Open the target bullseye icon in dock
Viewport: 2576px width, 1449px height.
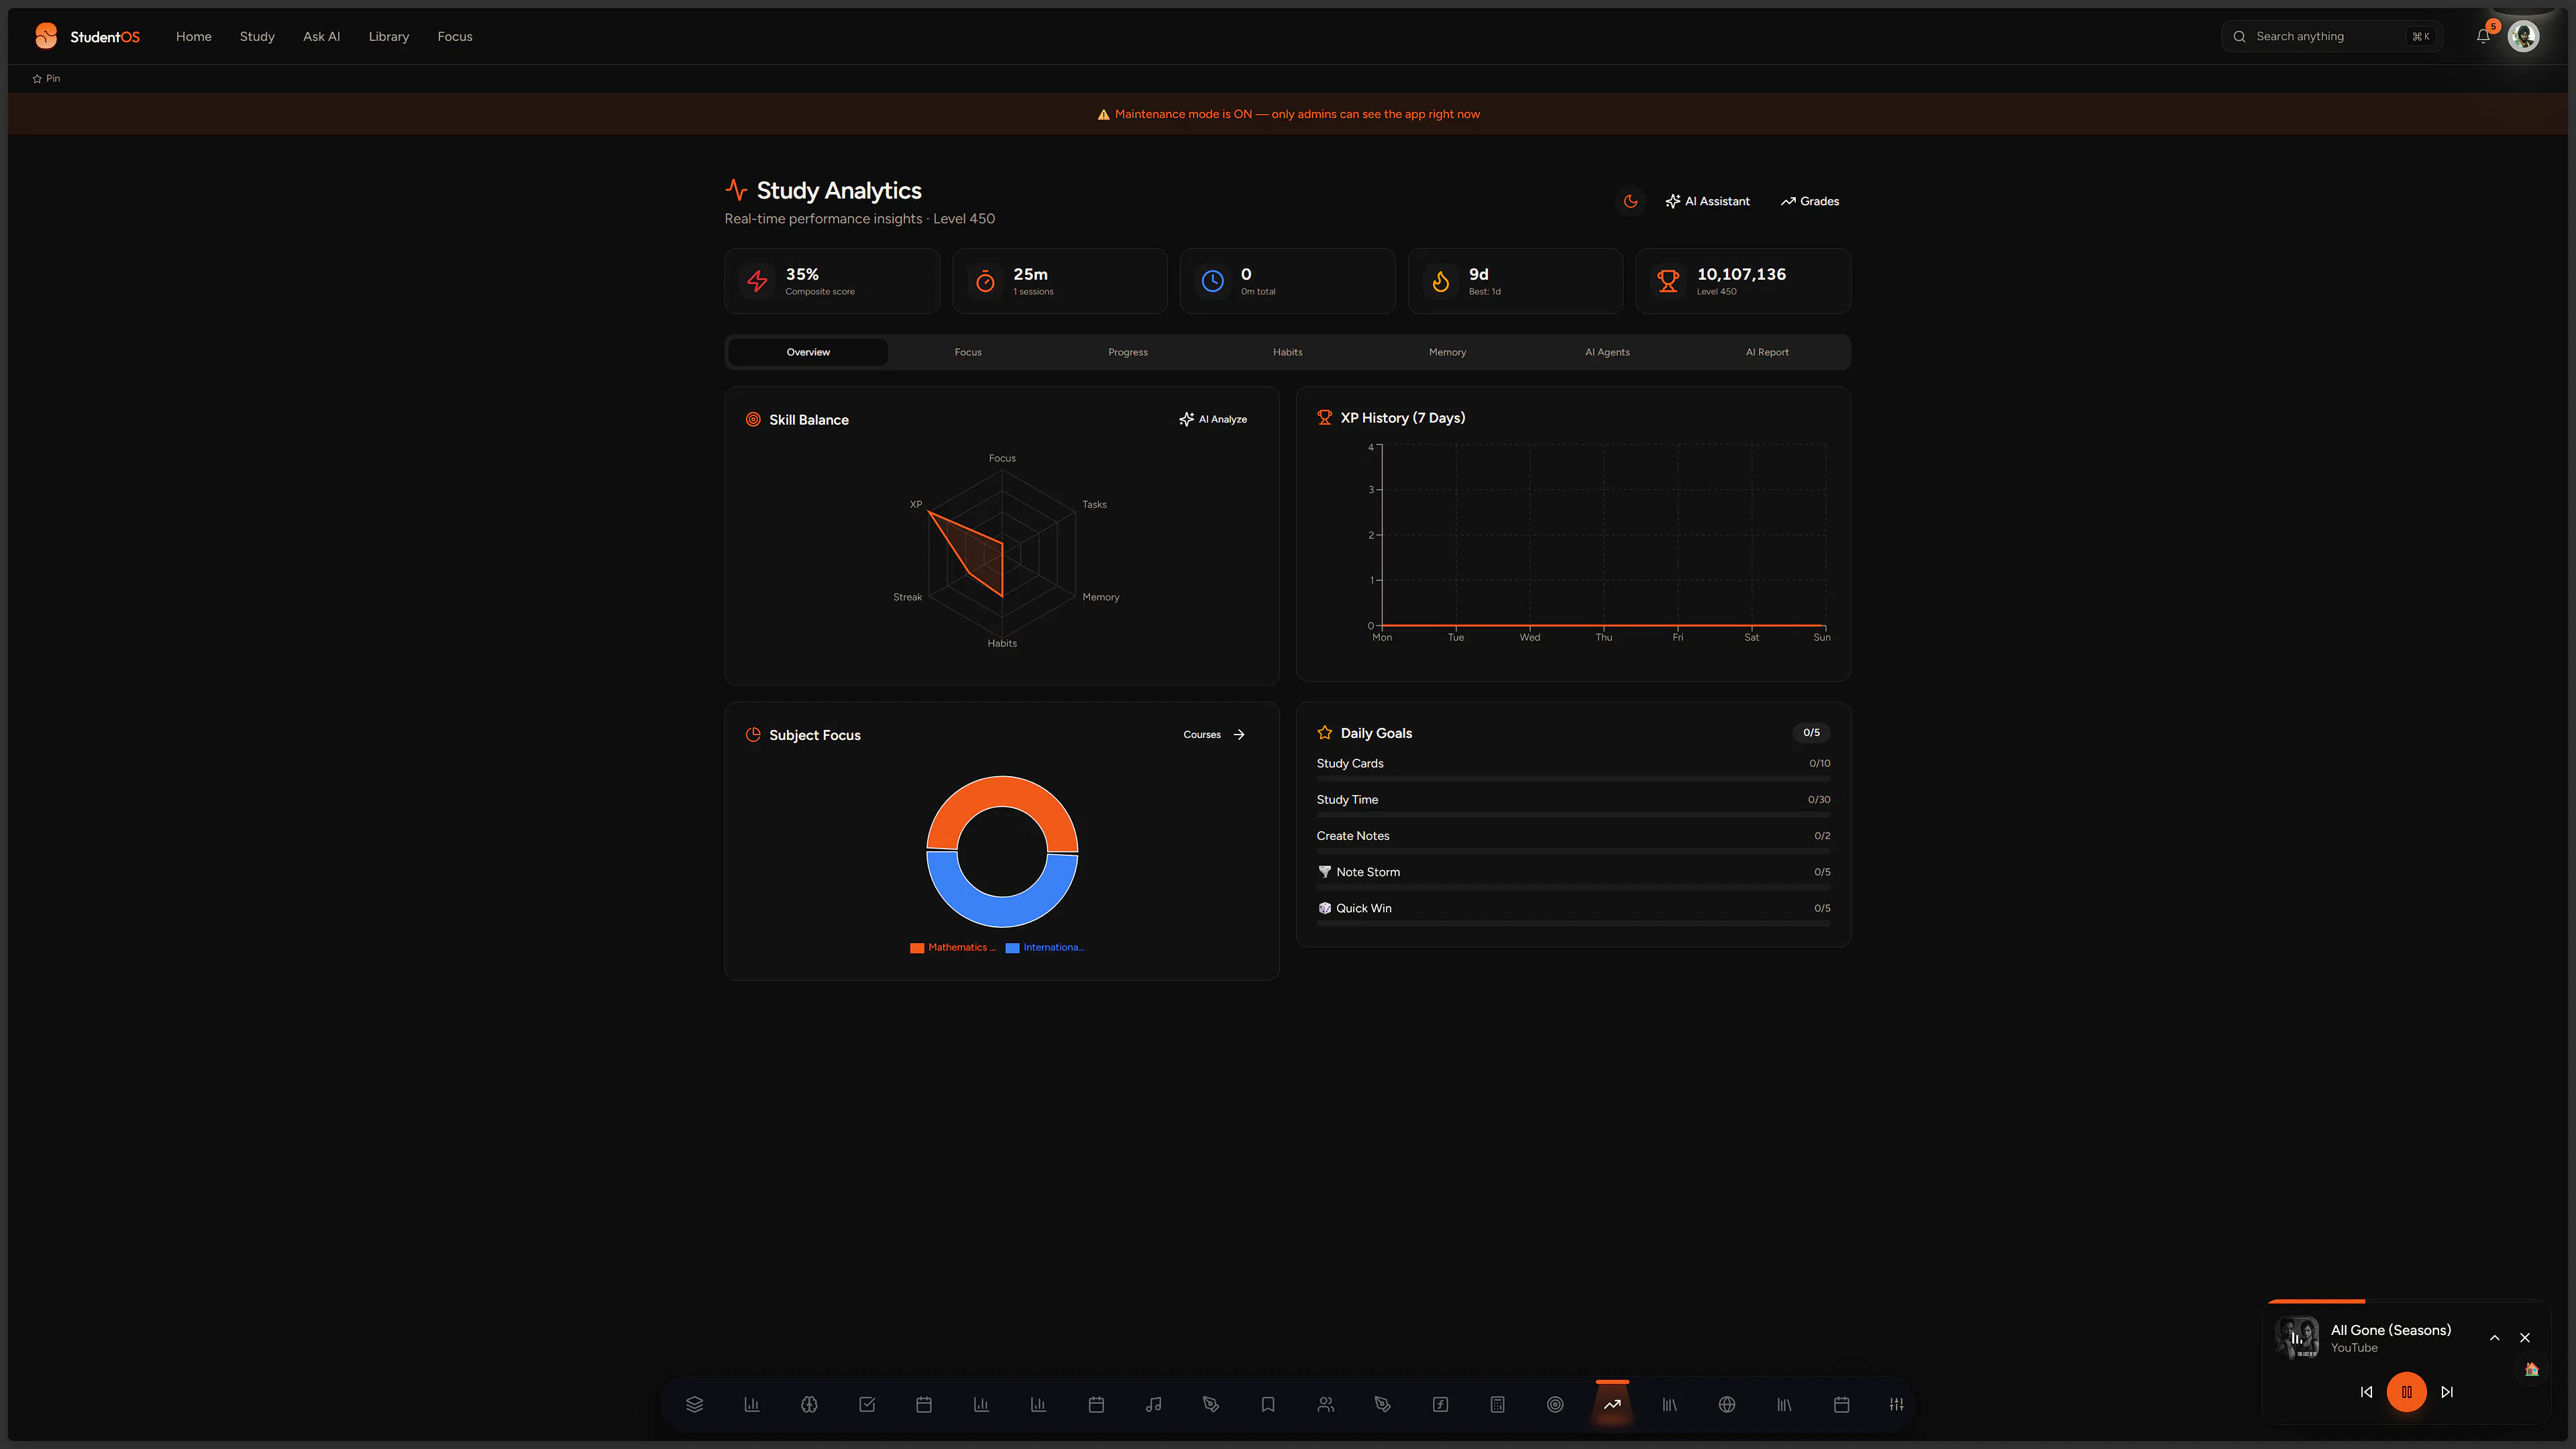tap(1555, 1404)
